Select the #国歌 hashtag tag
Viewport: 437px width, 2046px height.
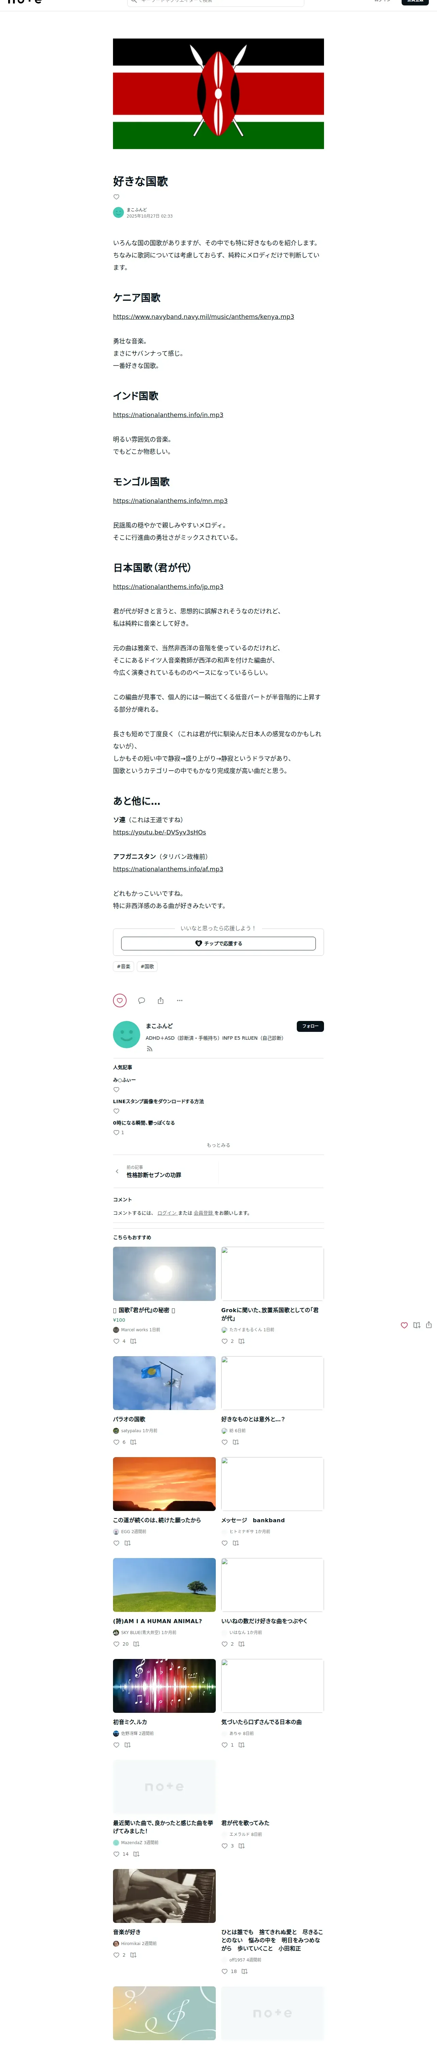click(x=147, y=967)
